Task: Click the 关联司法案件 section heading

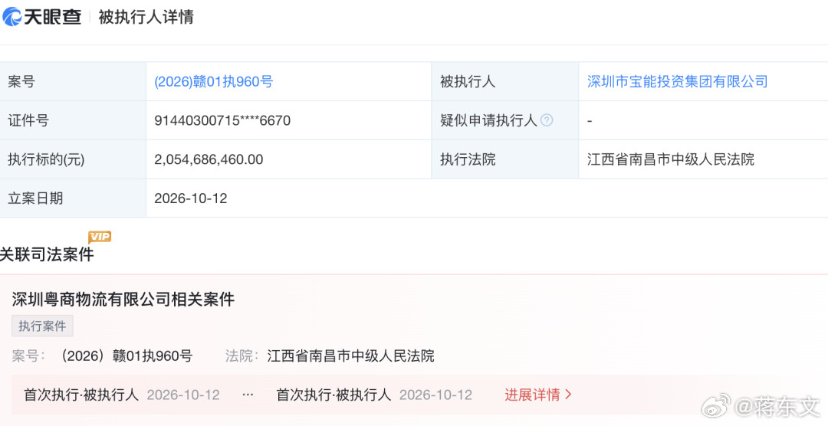Action: click(x=47, y=254)
